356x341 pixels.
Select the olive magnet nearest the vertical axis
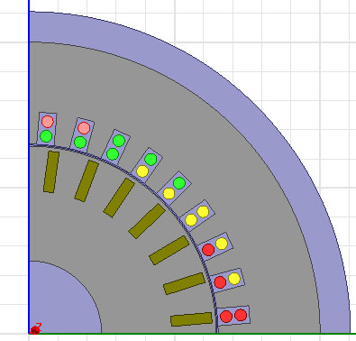click(51, 171)
